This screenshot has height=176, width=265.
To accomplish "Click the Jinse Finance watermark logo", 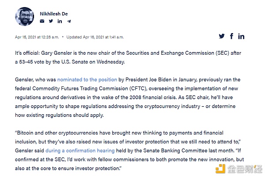I will pos(239,169).
